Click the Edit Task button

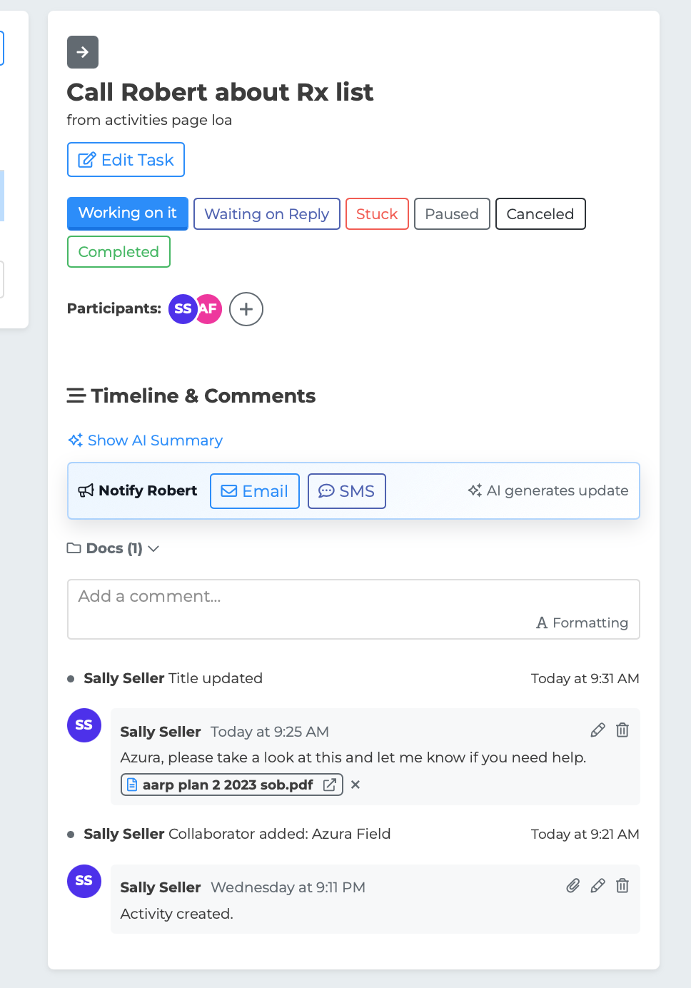[126, 160]
